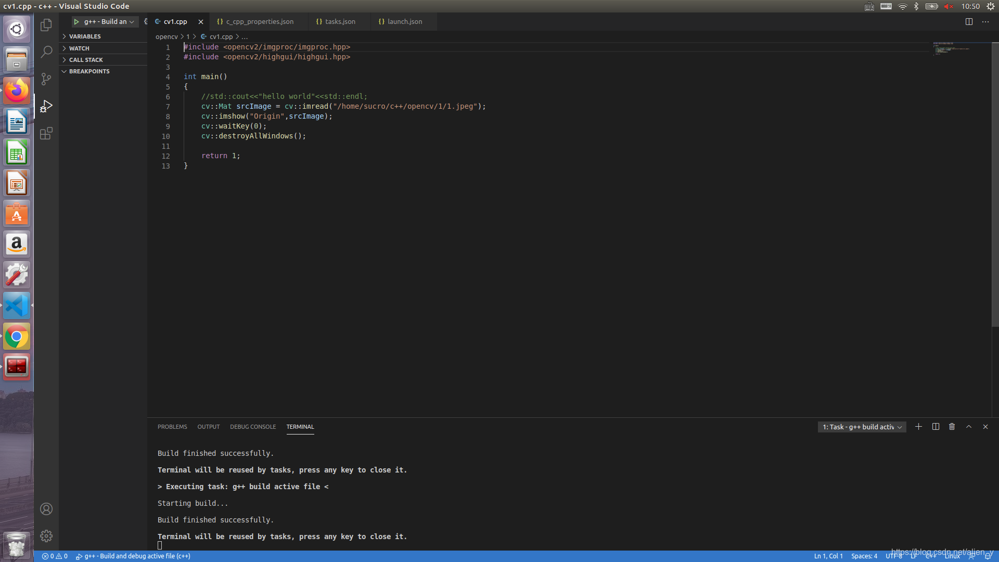Open Ubuntu Software from the dock

pos(17,214)
